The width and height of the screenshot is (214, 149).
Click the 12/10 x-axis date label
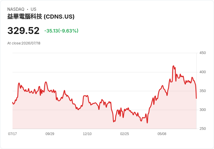[x=87, y=134]
